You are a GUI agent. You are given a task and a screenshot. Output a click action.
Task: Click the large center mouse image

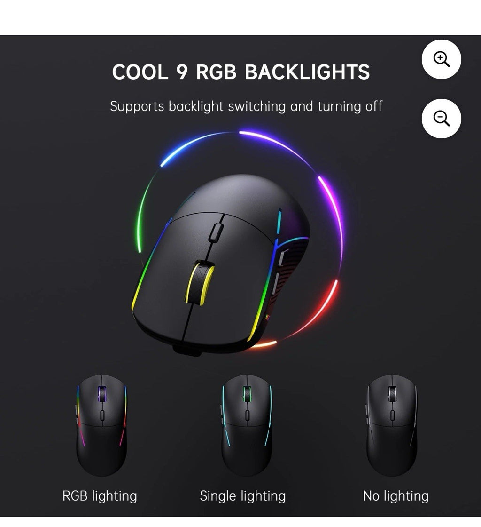click(221, 264)
